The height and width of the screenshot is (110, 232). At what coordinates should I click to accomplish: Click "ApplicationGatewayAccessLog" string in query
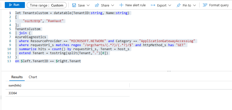167,41
